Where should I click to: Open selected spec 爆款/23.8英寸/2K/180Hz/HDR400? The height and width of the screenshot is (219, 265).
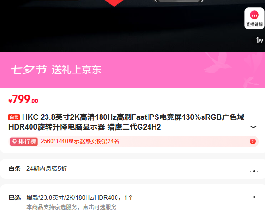[x=80, y=197]
